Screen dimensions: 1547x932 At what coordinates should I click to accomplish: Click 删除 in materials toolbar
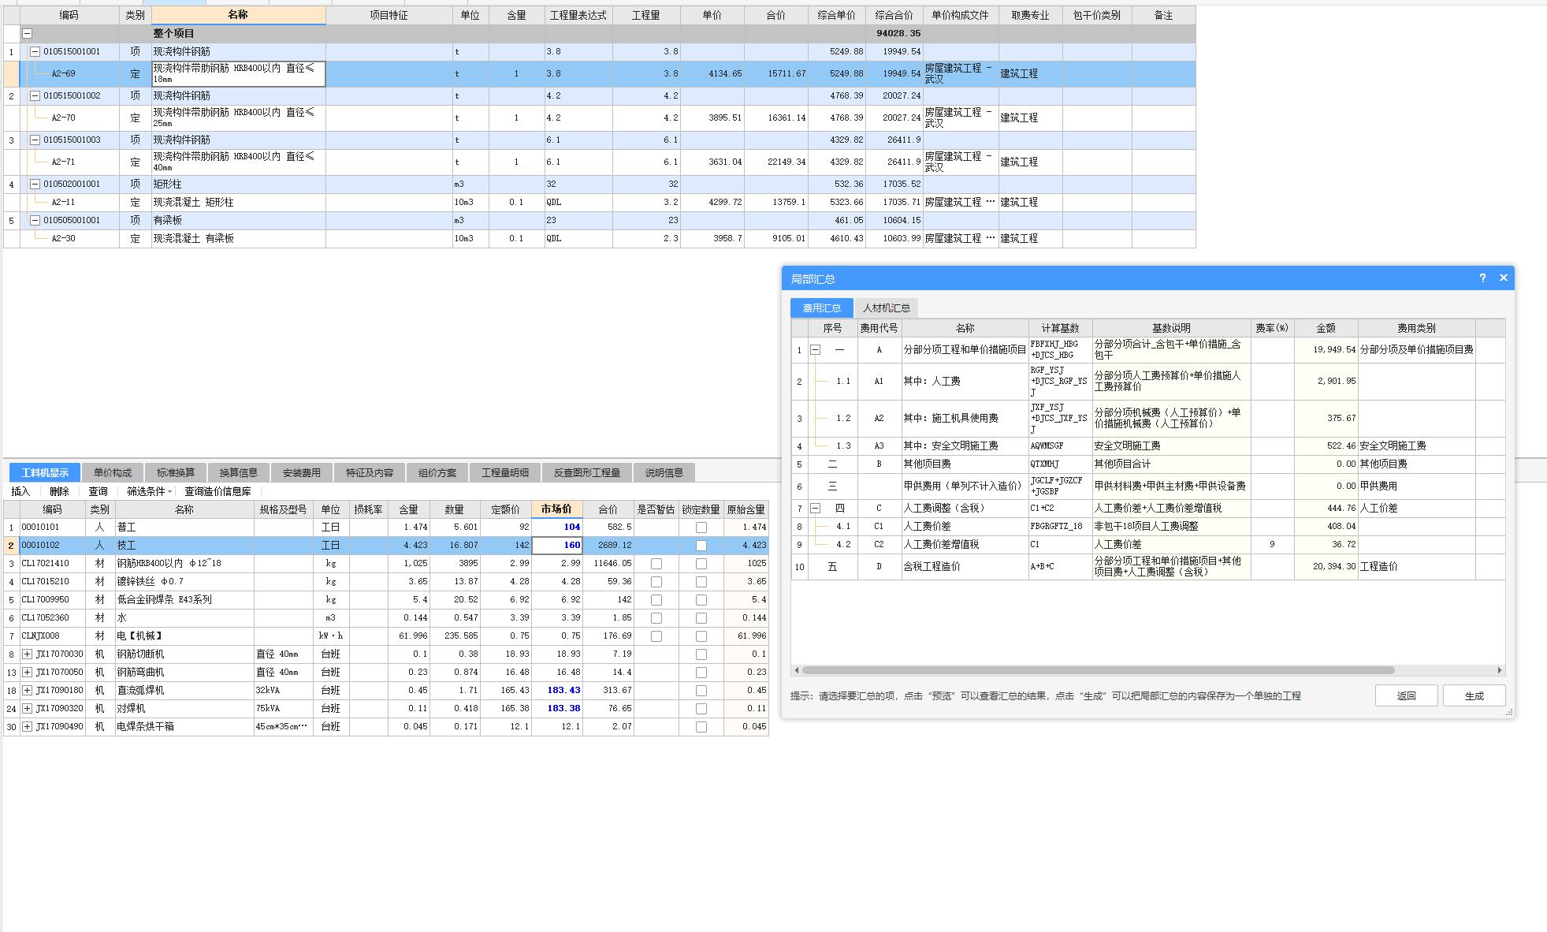(x=59, y=491)
